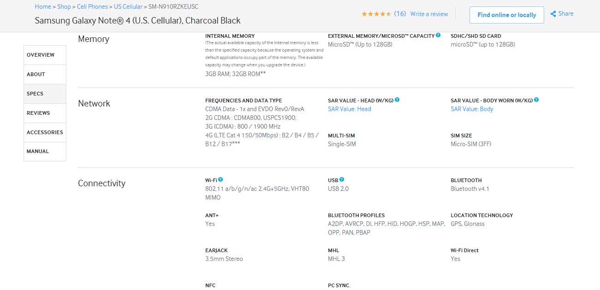The image size is (600, 290).
Task: Open the SAR Value: Body link
Action: click(472, 109)
